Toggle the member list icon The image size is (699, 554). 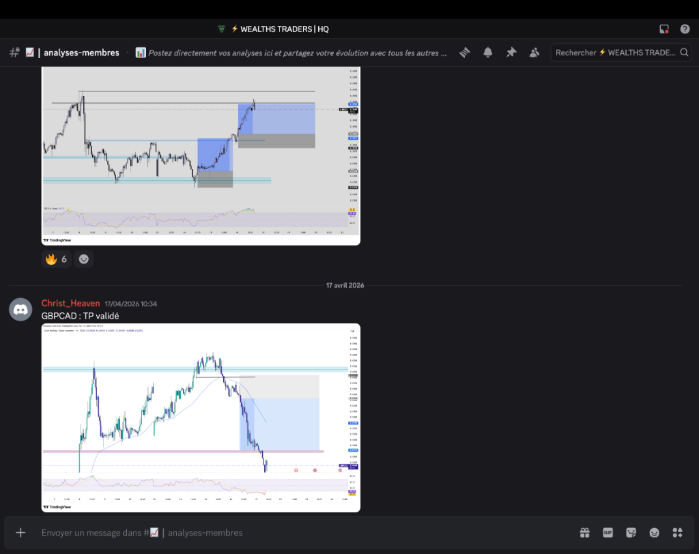[x=534, y=53]
